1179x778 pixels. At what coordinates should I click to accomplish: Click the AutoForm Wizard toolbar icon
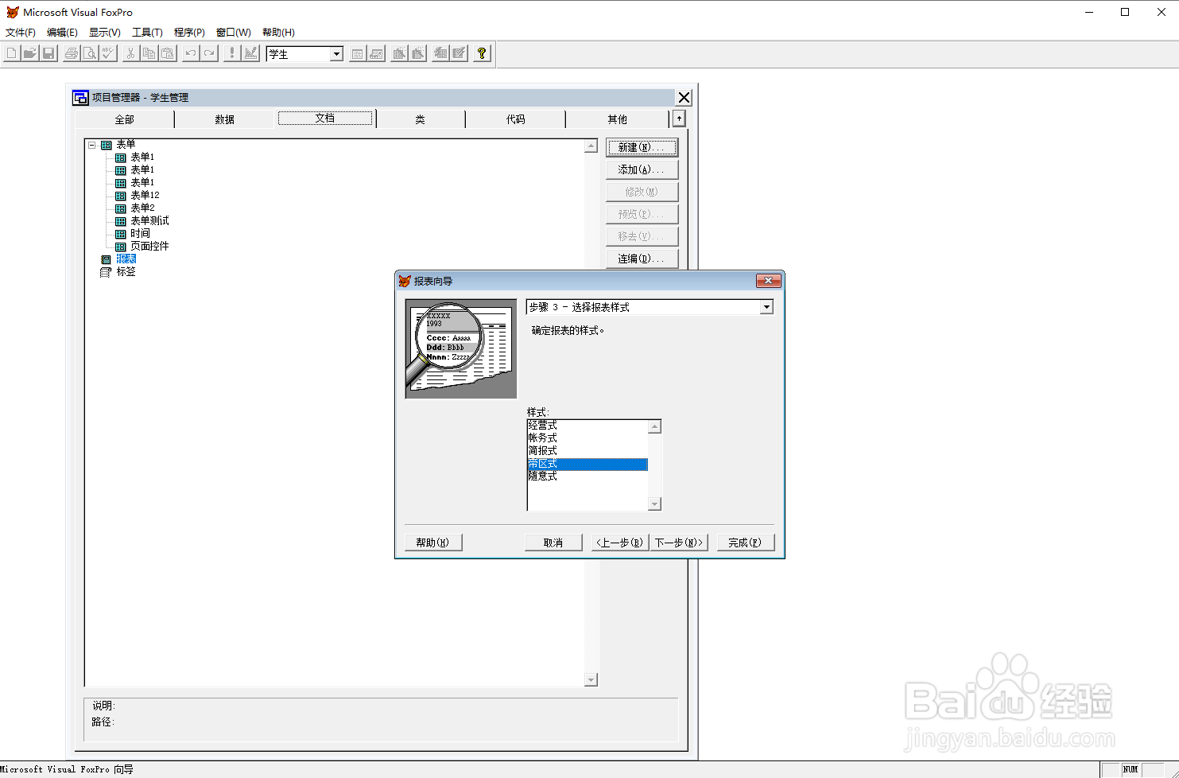pyautogui.click(x=440, y=53)
